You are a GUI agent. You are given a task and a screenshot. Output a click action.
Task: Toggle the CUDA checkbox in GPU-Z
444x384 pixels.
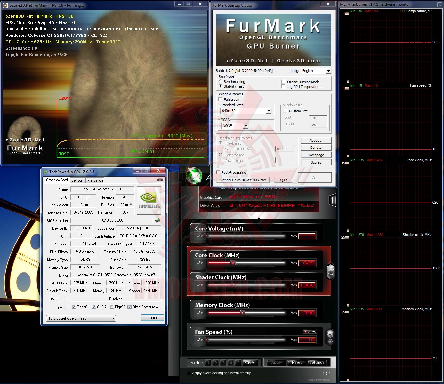tap(94, 307)
